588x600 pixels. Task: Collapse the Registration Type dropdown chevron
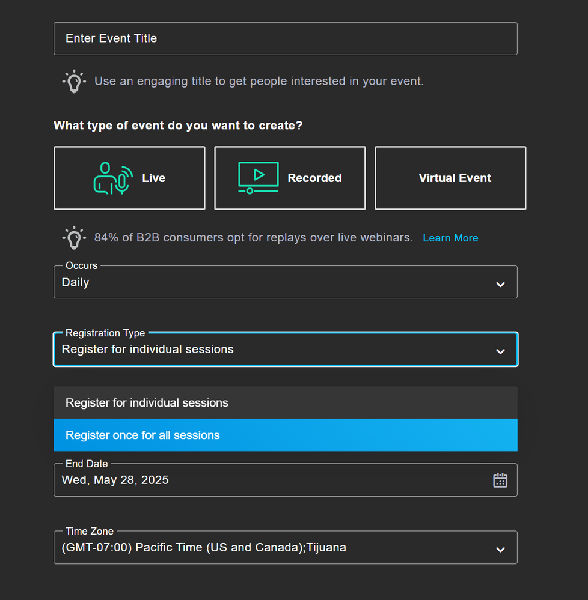pyautogui.click(x=500, y=351)
